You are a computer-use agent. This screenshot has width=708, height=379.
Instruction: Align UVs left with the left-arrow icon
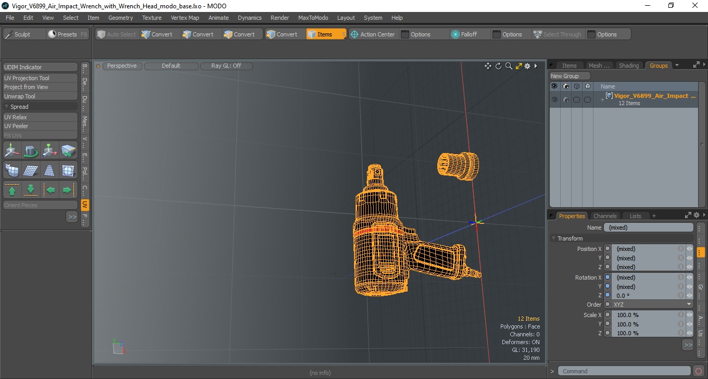click(x=50, y=190)
